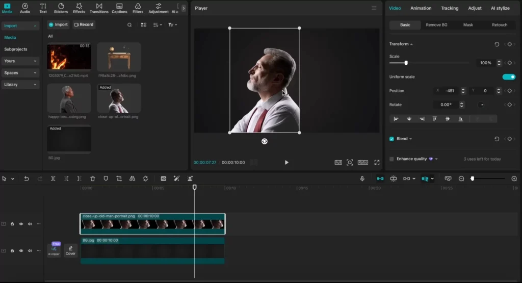Click the Record button
Viewport: 522px width, 283px height.
pos(84,24)
